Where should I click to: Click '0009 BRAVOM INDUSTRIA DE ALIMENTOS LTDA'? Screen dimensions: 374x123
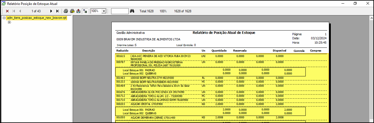148,39
